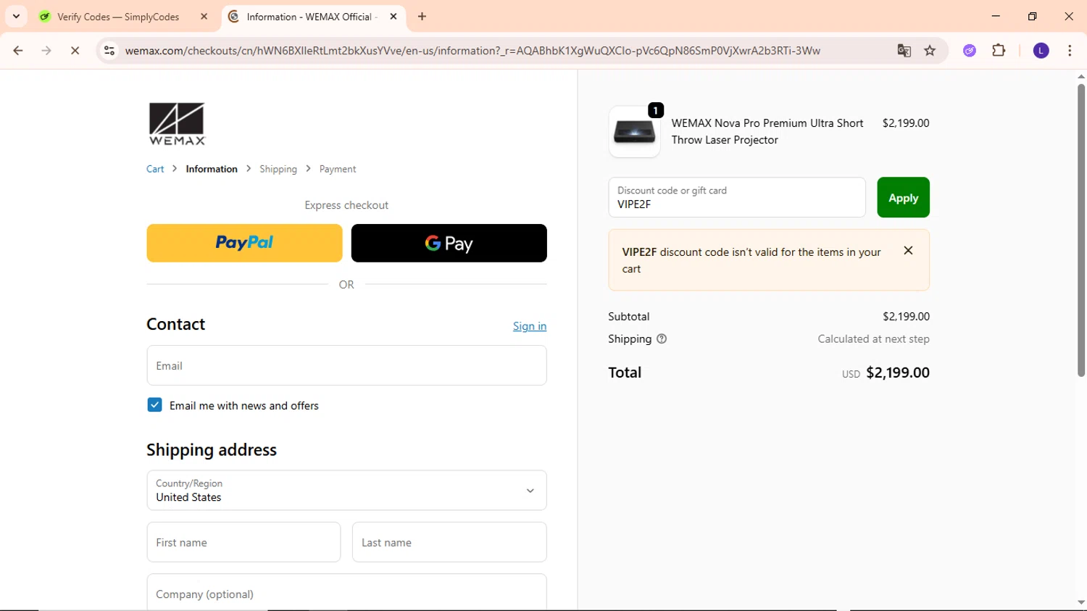Click the First name field

243,542
